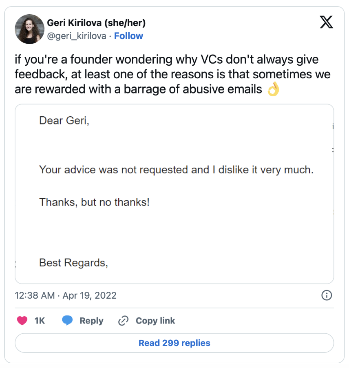Open the embedded email screenshot at 'Dear Geri,'
The height and width of the screenshot is (368, 349).
64,120
